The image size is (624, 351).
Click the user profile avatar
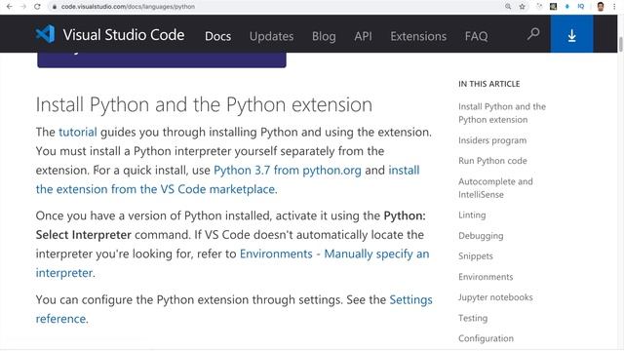click(601, 7)
